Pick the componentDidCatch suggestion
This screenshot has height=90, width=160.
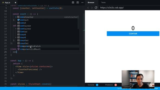click(x=48, y=46)
